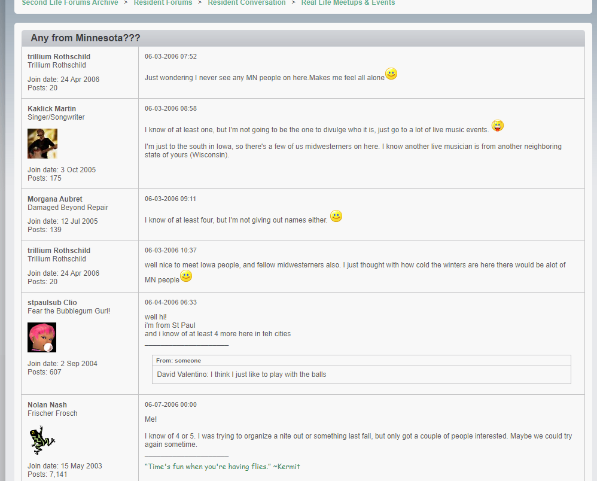
Task: Click tongue-out emoticon in Kaklick Martin's post
Action: [x=498, y=125]
